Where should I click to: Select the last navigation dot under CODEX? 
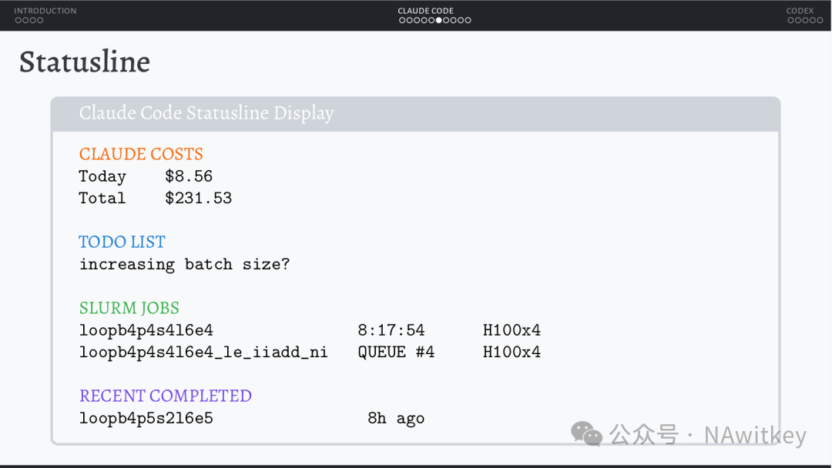[820, 21]
